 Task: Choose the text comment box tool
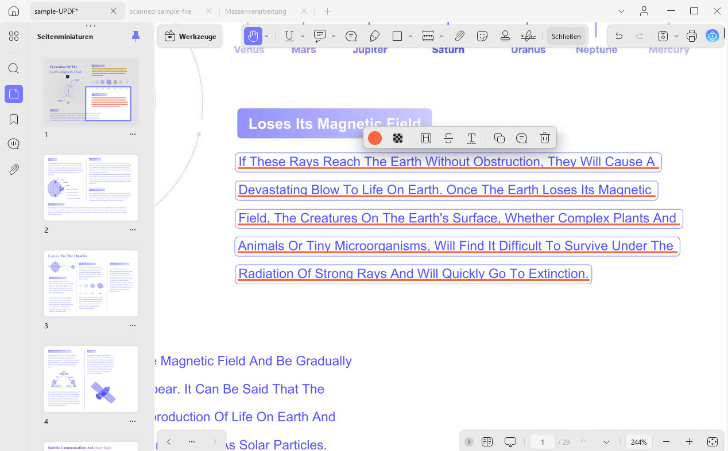point(320,36)
